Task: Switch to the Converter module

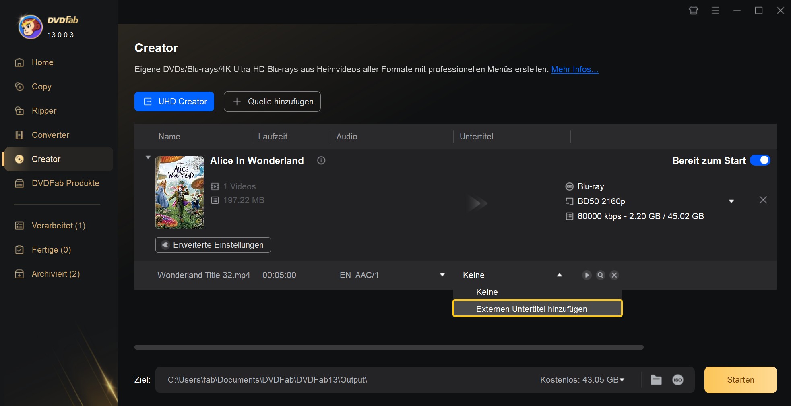Action: pyautogui.click(x=50, y=135)
